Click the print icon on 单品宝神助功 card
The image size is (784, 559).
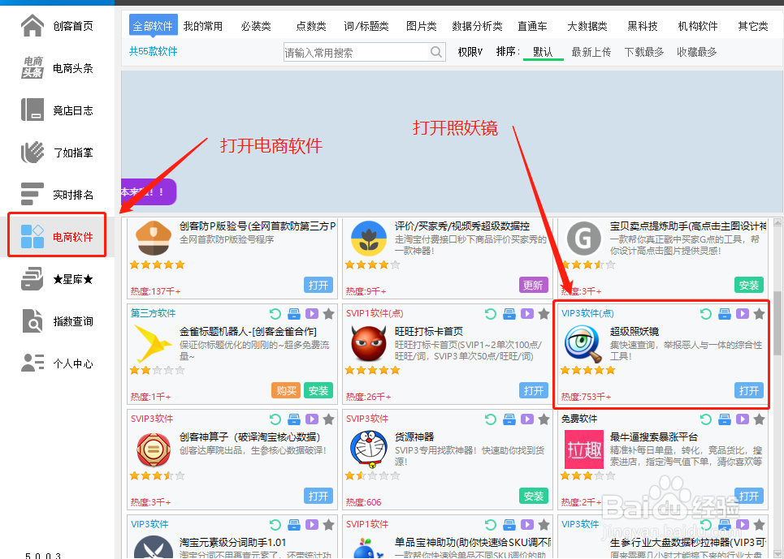coord(509,525)
